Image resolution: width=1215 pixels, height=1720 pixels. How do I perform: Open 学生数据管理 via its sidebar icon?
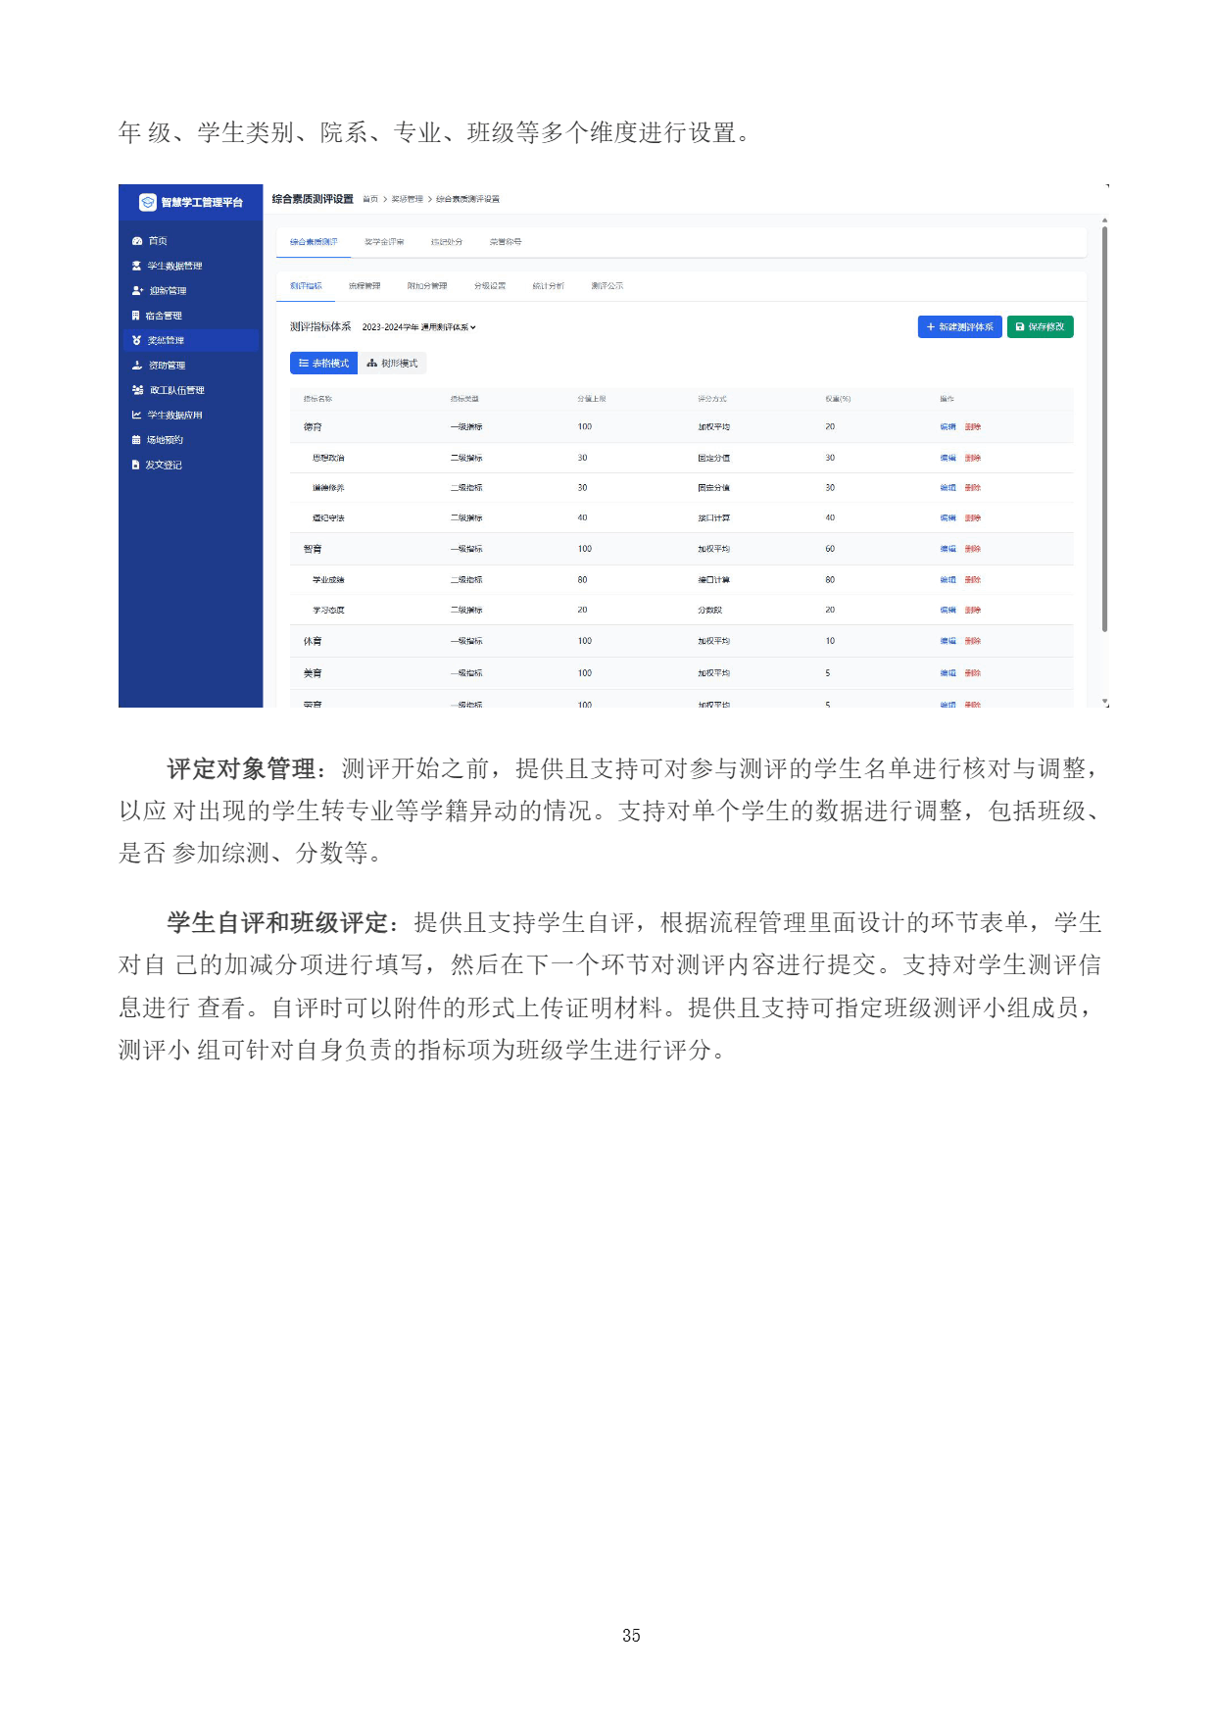[x=136, y=266]
